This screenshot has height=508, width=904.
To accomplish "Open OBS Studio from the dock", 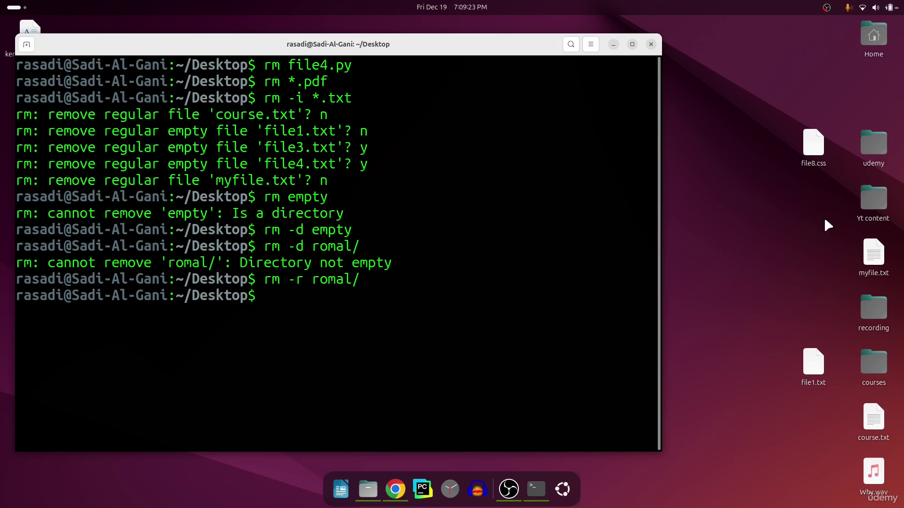I will [x=509, y=489].
